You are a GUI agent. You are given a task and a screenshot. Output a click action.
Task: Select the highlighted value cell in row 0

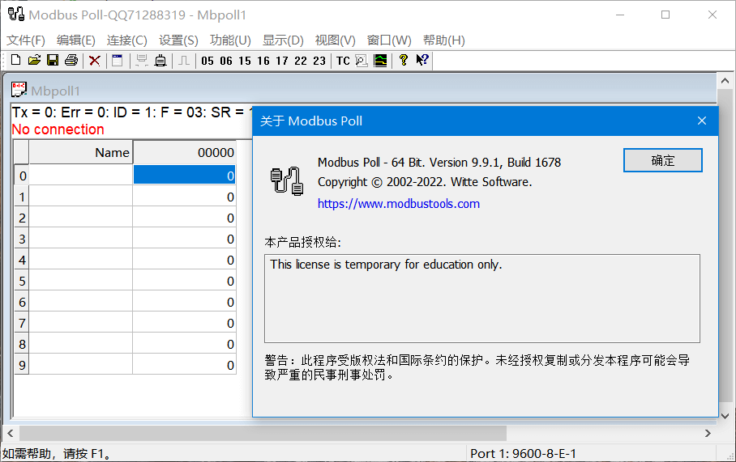pyautogui.click(x=185, y=176)
